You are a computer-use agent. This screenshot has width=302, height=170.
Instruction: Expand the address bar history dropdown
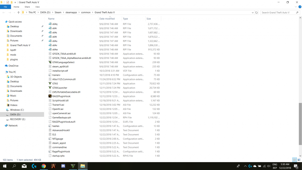252,12
